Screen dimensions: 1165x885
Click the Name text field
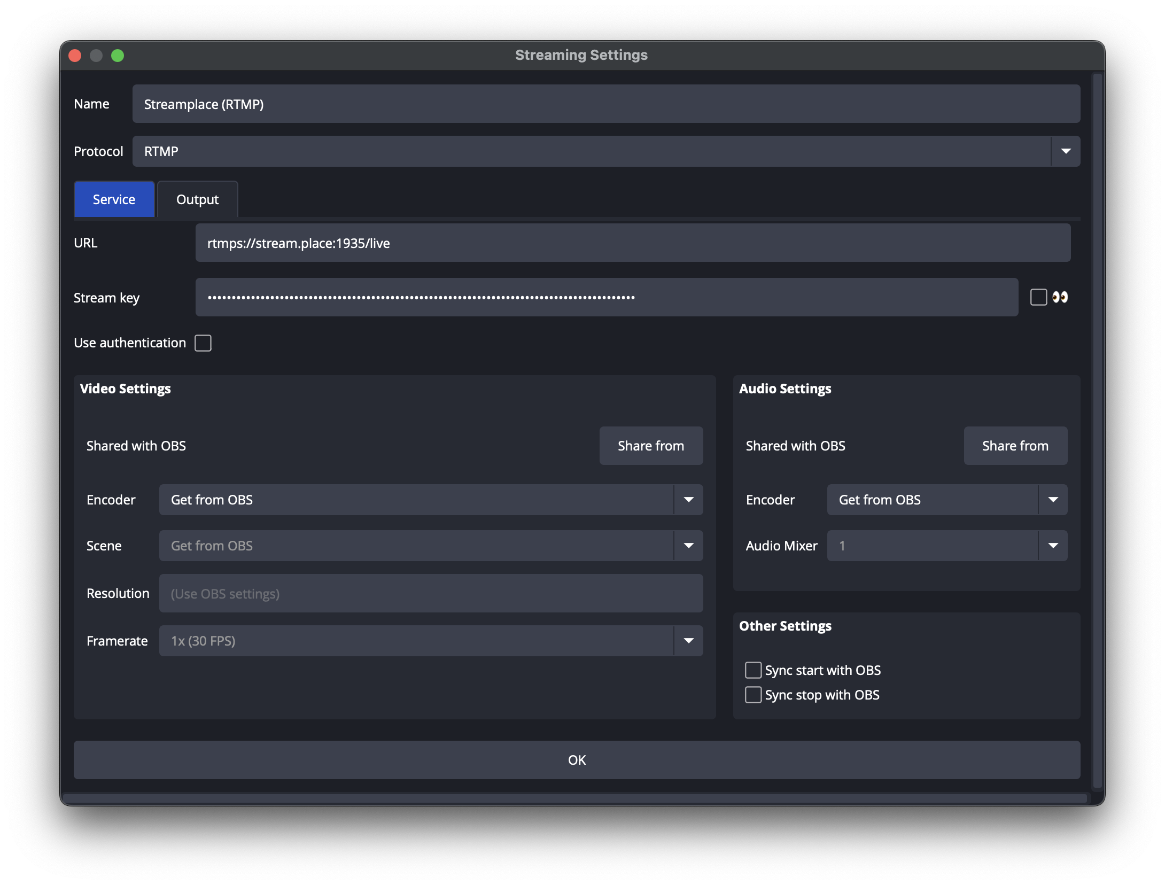(x=605, y=104)
